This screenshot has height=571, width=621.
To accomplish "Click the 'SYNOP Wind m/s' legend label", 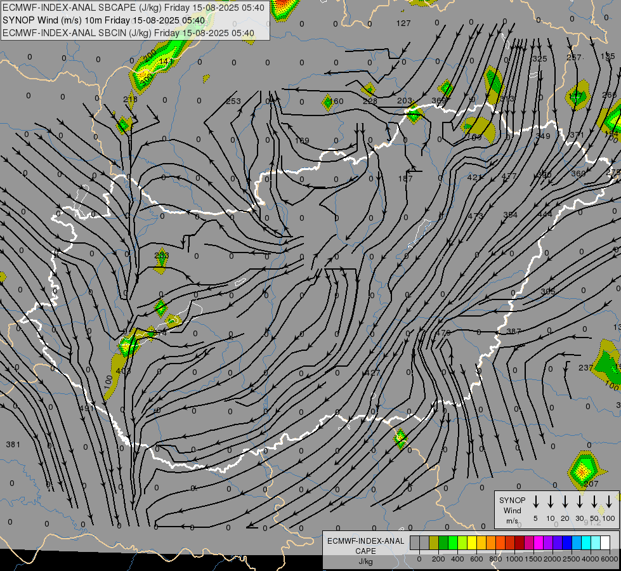I will (x=512, y=511).
